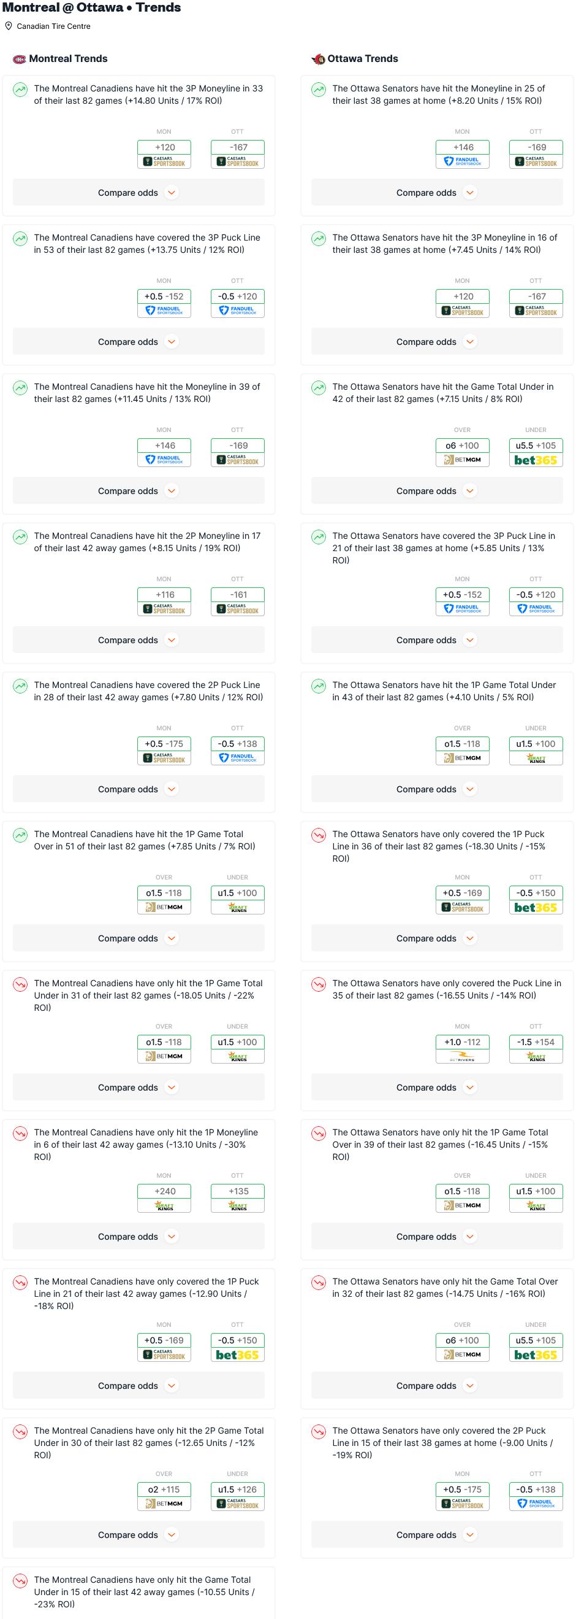Click the location pin next to Canadian Tire Centre
The width and height of the screenshot is (576, 1619).
pos(9,26)
